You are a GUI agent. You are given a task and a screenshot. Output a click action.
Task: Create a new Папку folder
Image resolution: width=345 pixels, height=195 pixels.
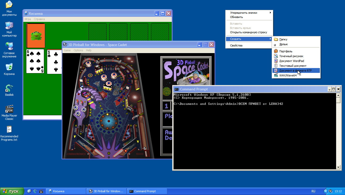296,39
